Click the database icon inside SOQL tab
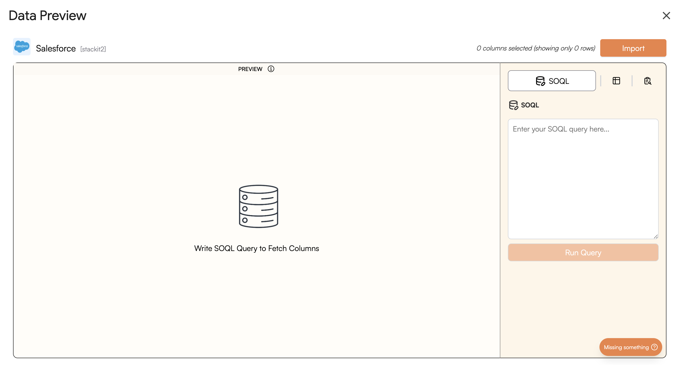 tap(540, 81)
